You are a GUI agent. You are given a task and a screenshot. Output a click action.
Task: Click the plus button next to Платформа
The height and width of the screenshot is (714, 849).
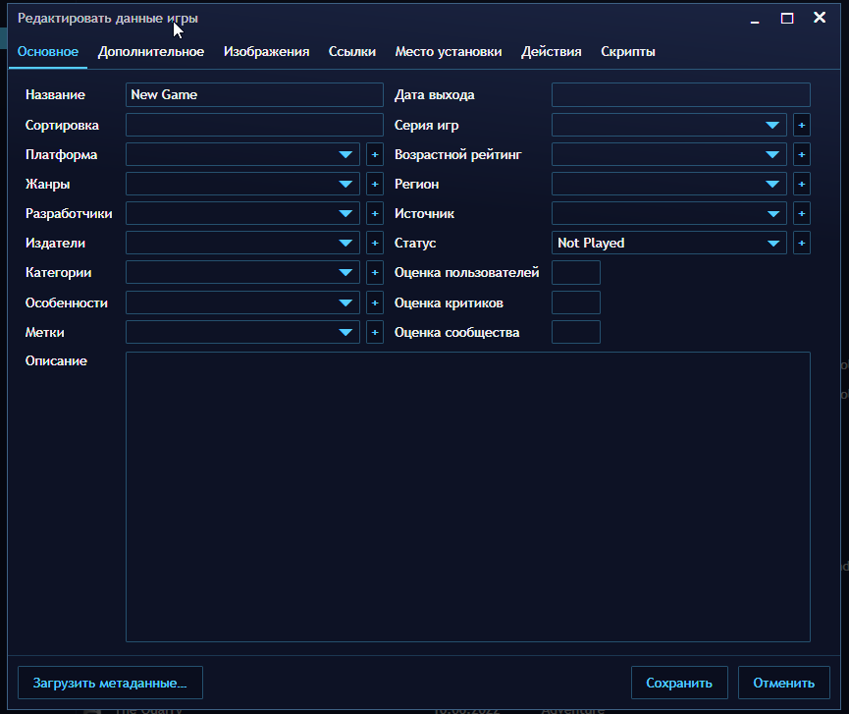(374, 154)
